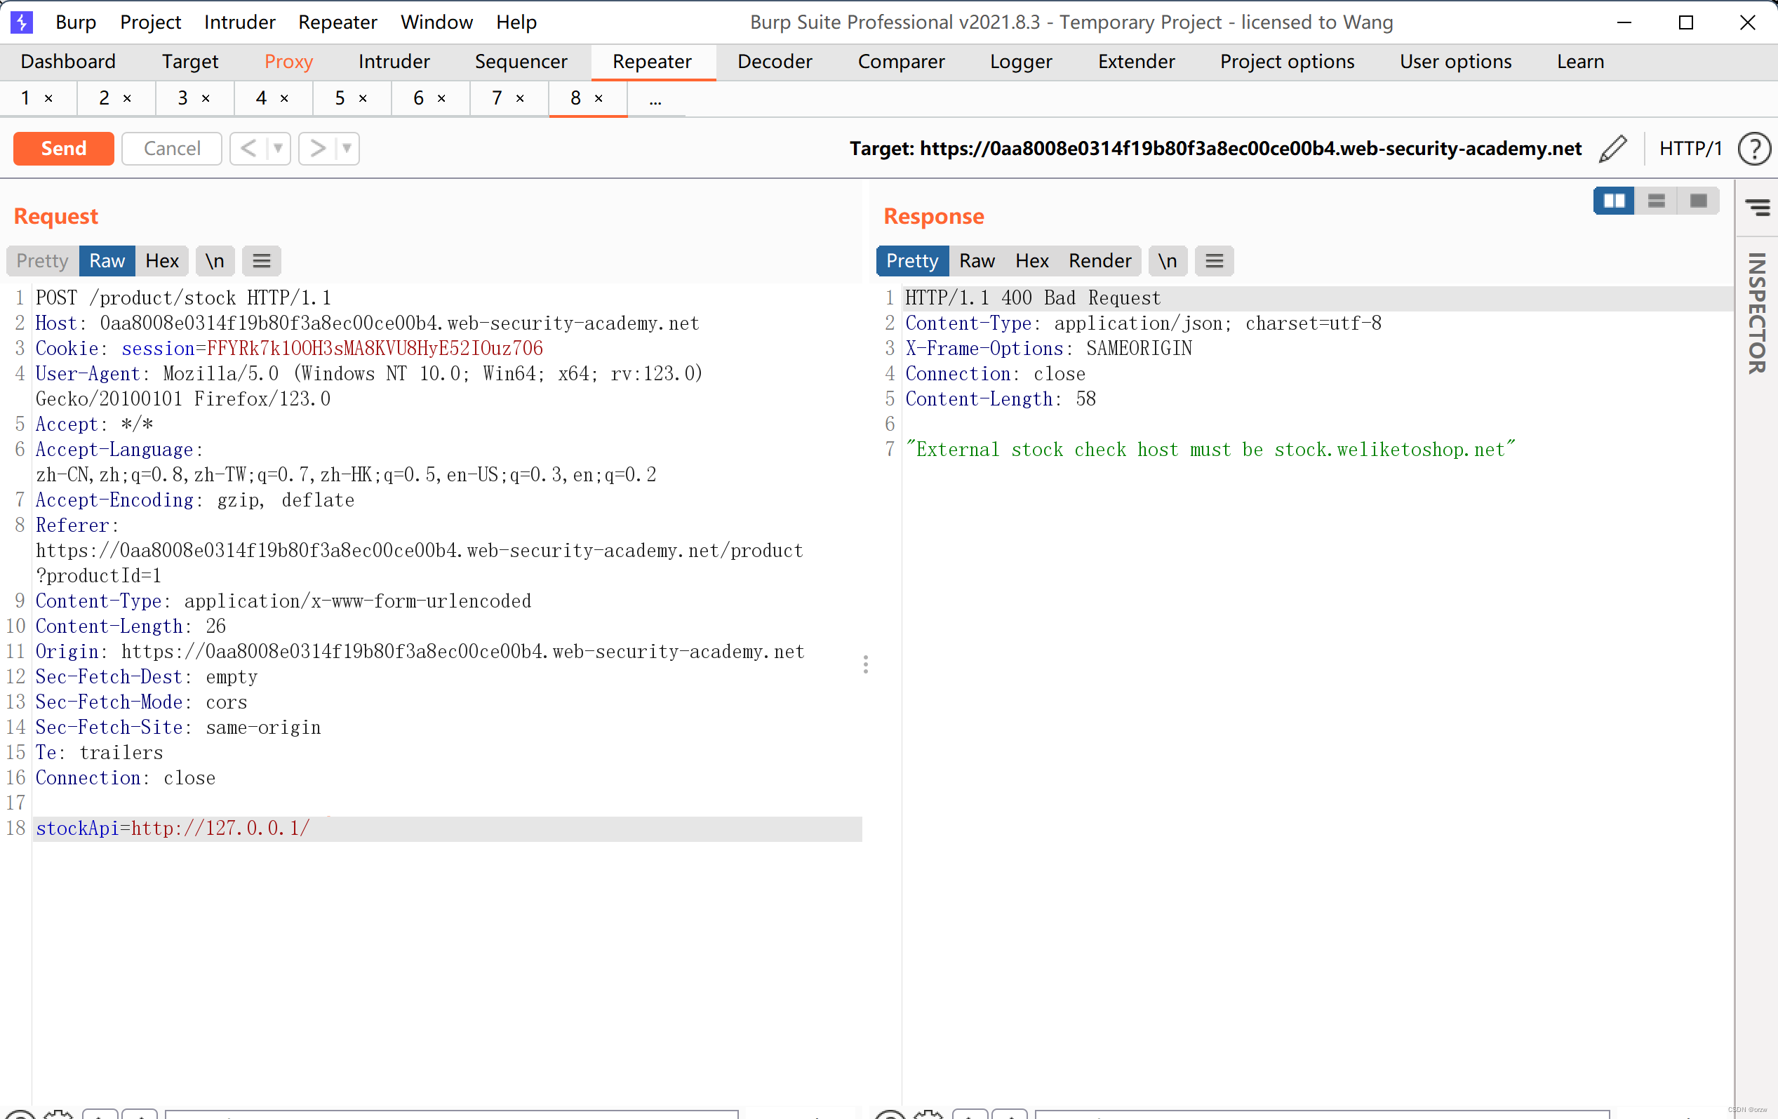The width and height of the screenshot is (1778, 1119).
Task: Open the Repeater tabs overflow ellipsis
Action: point(655,99)
